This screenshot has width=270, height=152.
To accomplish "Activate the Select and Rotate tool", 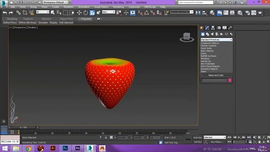I will 86,13.
